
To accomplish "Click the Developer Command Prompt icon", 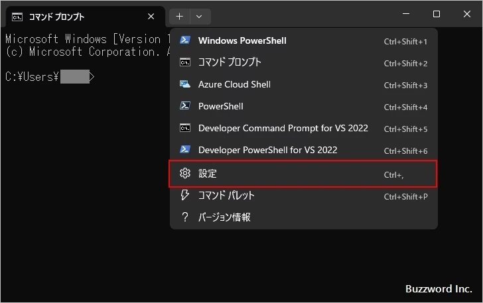I will pyautogui.click(x=185, y=128).
